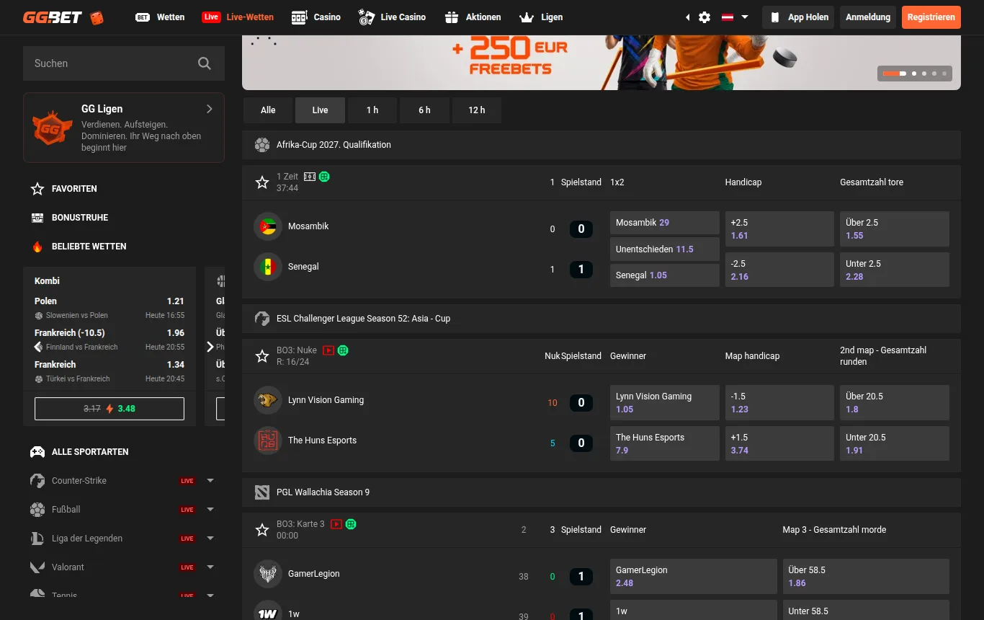Click the Counter-Strike sport icon
The height and width of the screenshot is (620, 984).
point(37,481)
